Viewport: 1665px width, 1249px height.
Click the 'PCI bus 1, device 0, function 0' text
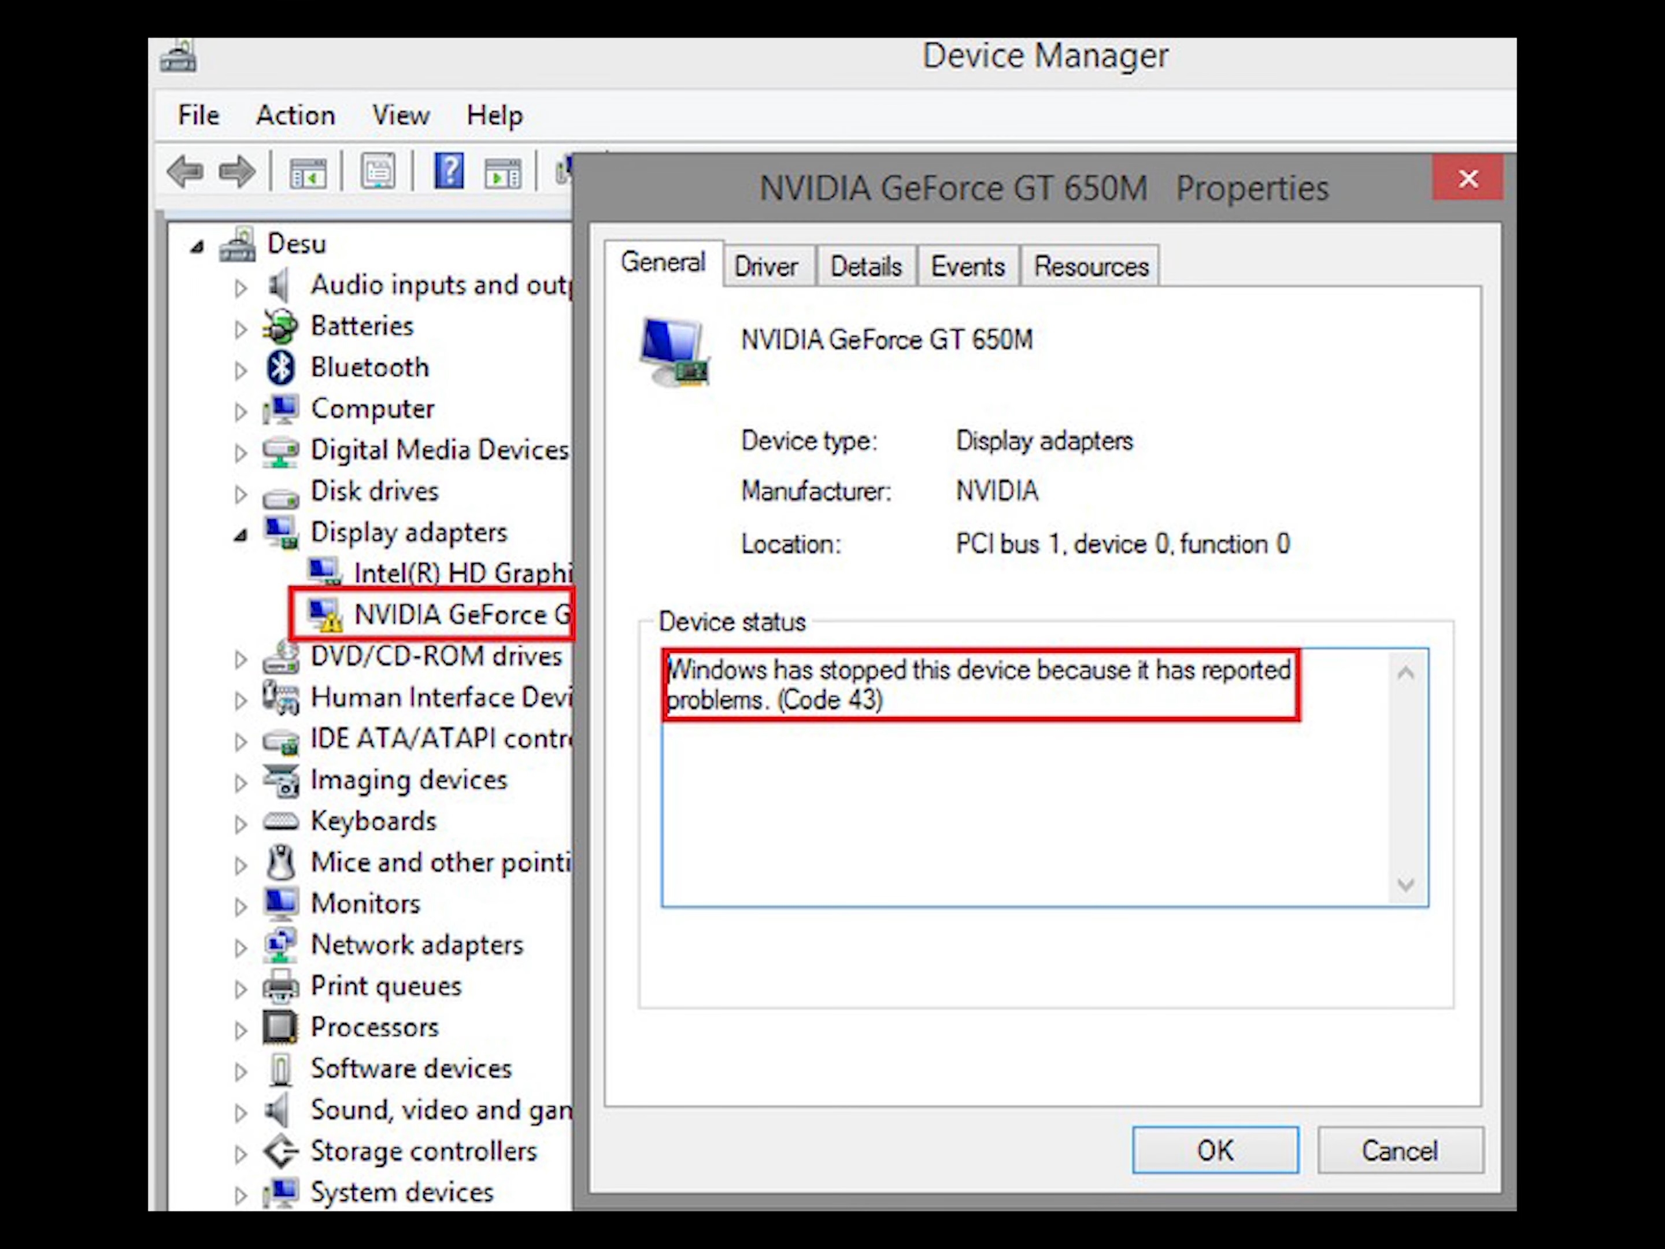point(1123,544)
